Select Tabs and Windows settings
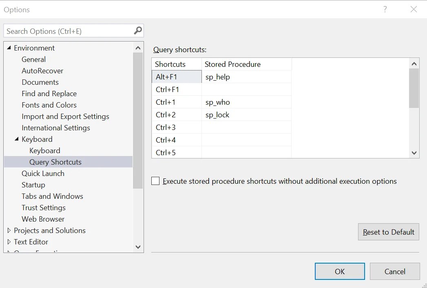The width and height of the screenshot is (427, 288). (x=52, y=196)
